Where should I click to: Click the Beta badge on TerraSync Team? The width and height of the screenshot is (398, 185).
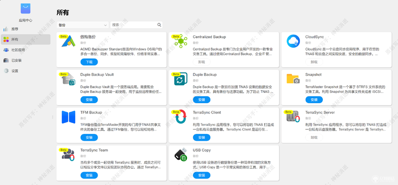coord(63,150)
